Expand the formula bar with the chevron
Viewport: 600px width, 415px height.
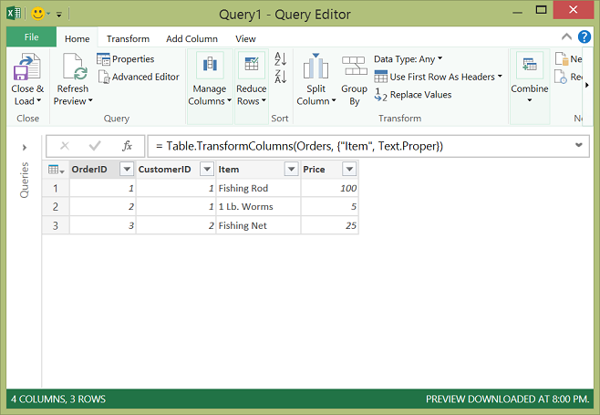(578, 145)
